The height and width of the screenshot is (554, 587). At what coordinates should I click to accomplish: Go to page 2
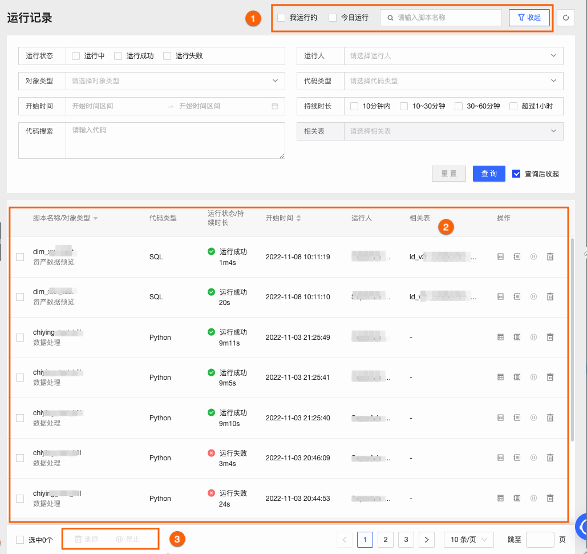[386, 540]
